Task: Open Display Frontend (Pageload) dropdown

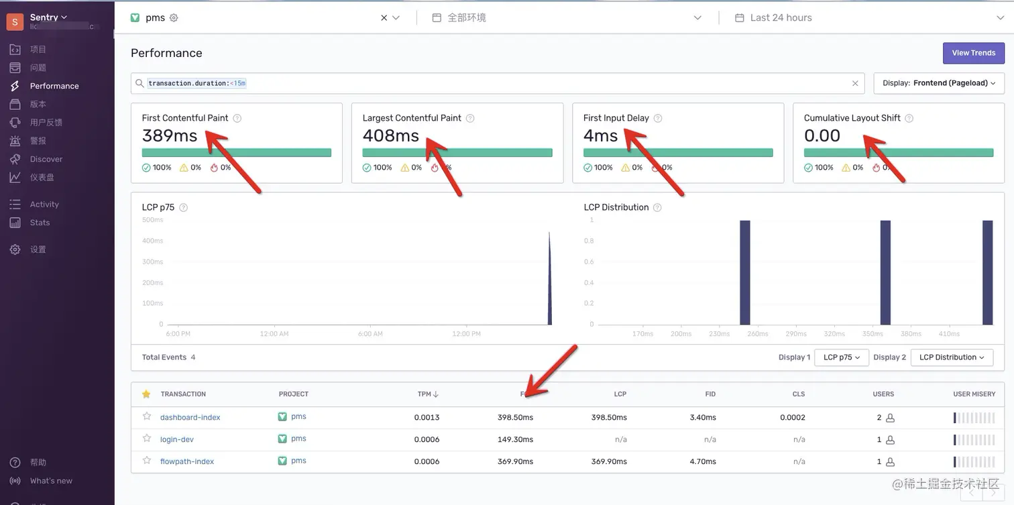Action: [x=939, y=83]
